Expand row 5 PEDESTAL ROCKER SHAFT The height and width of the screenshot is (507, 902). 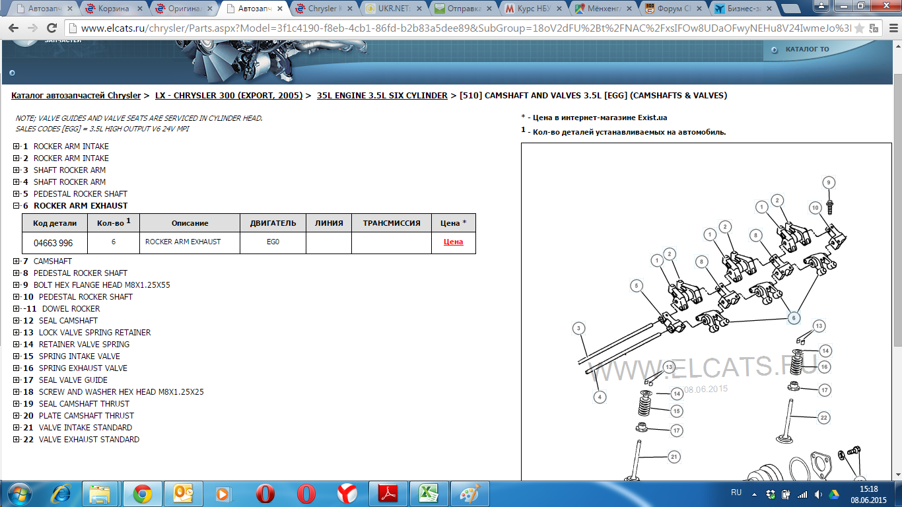[x=17, y=194]
